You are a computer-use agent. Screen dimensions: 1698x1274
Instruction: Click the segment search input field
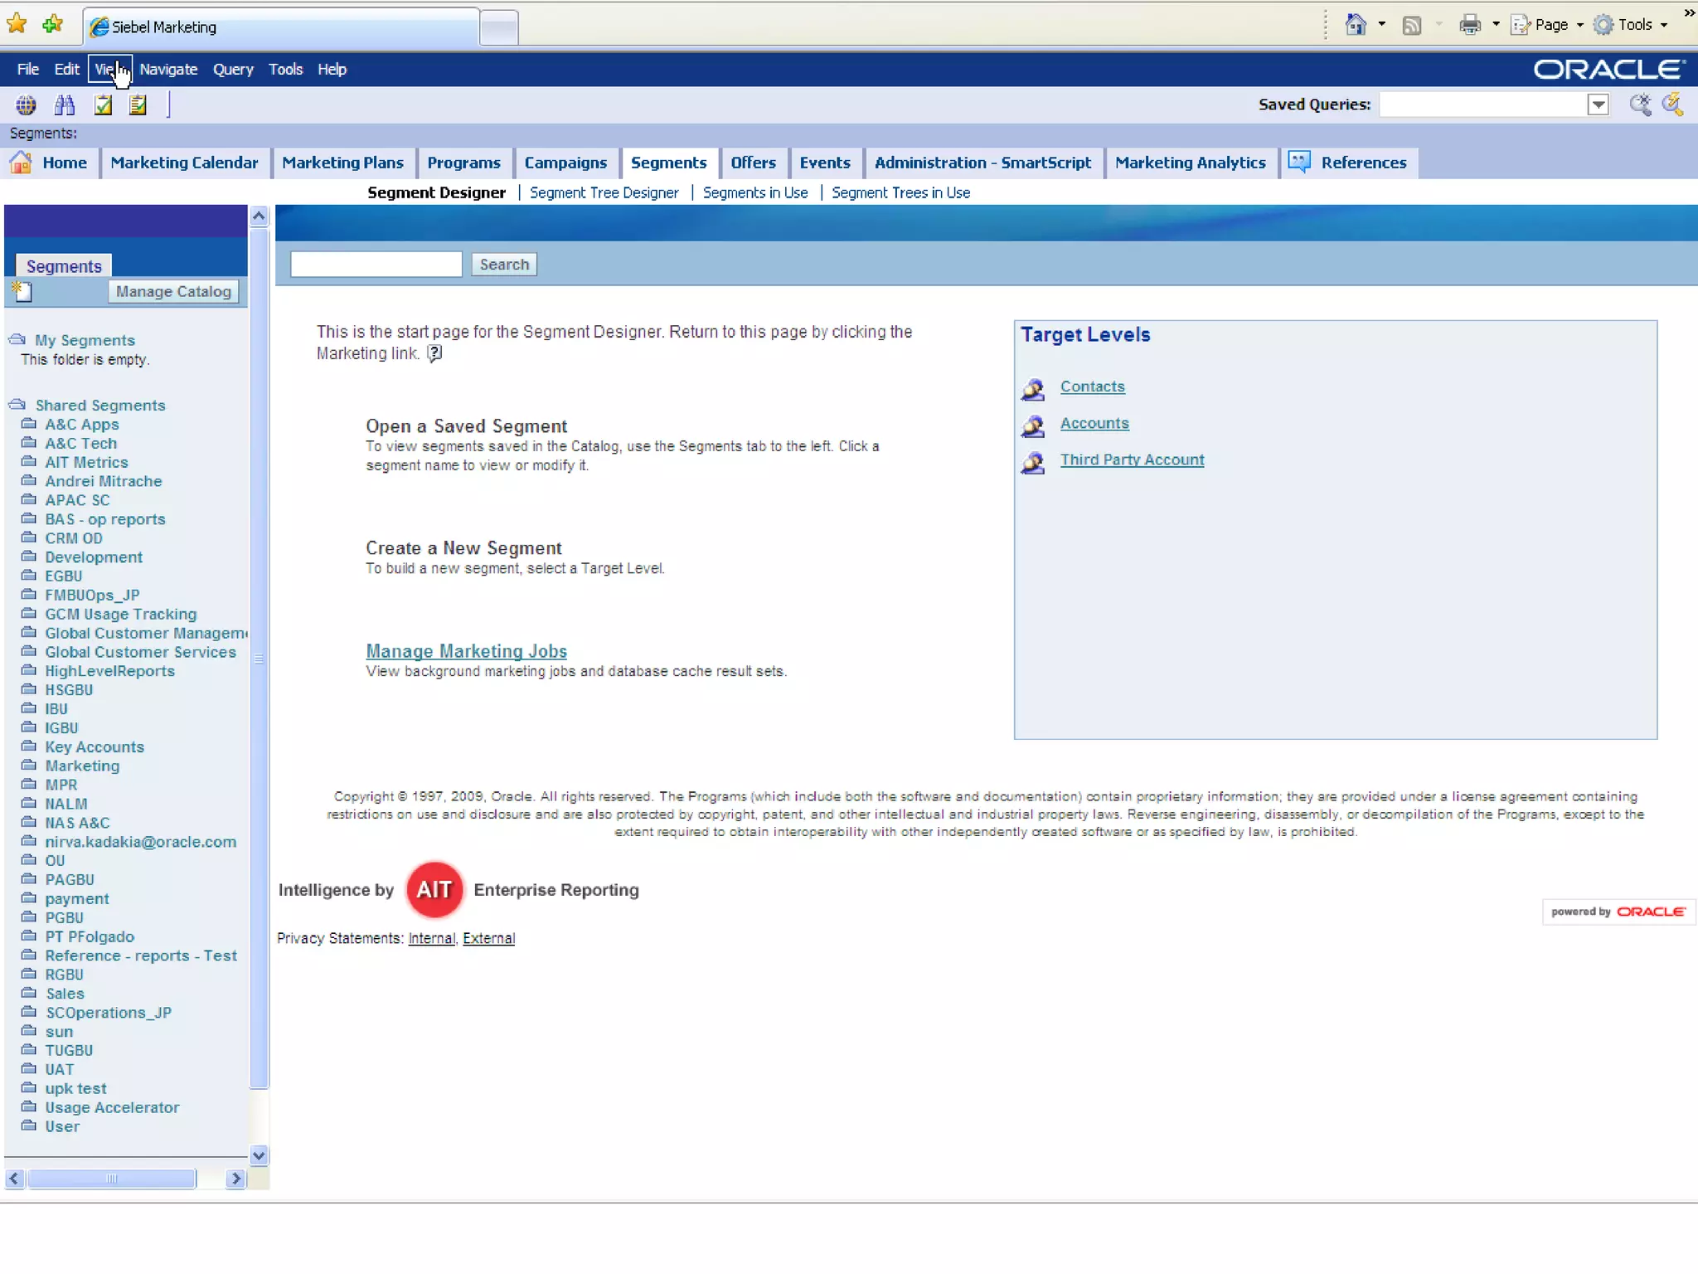376,265
